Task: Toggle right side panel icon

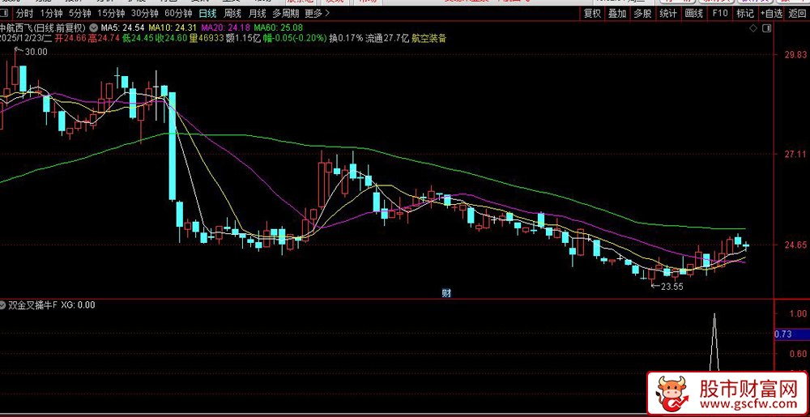Action: tap(767, 28)
